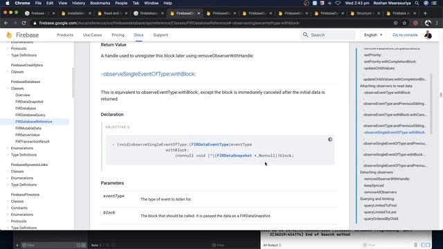
Task: Open the Apple menu
Action: pos(8,3)
